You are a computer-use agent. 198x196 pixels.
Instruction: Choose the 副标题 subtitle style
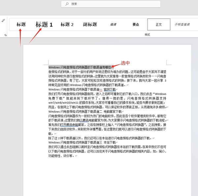pyautogui.click(x=90, y=24)
